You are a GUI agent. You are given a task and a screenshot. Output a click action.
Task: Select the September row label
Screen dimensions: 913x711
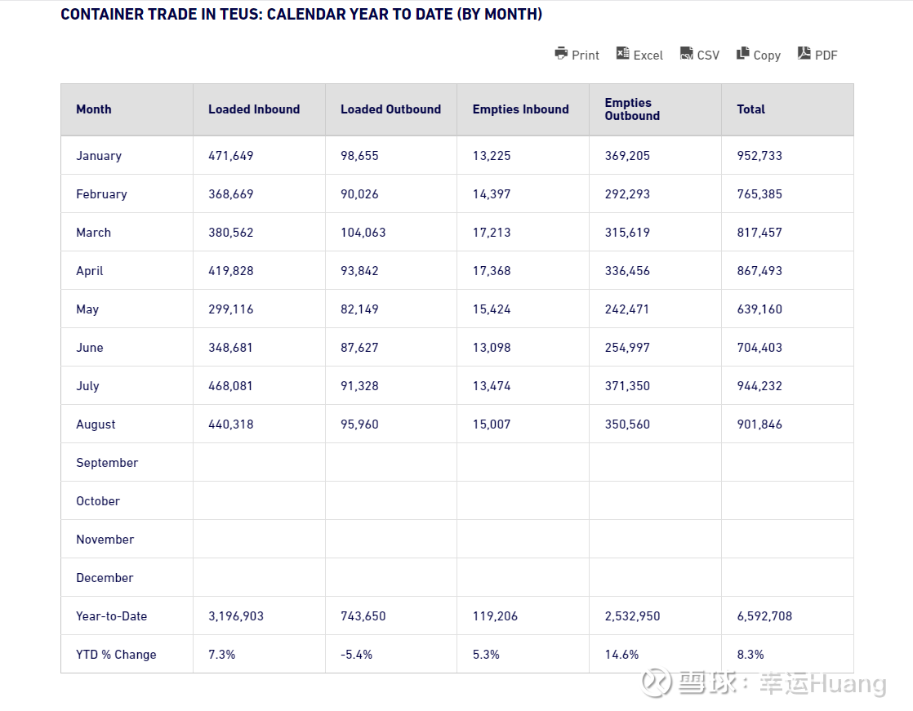coord(107,463)
